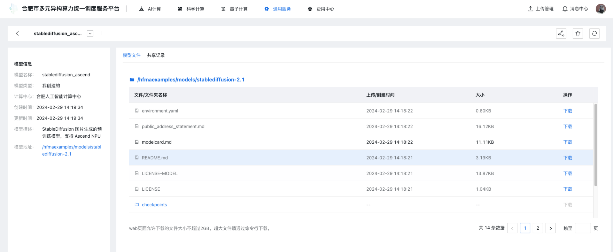Click the share icon button
613x252 pixels.
561,34
